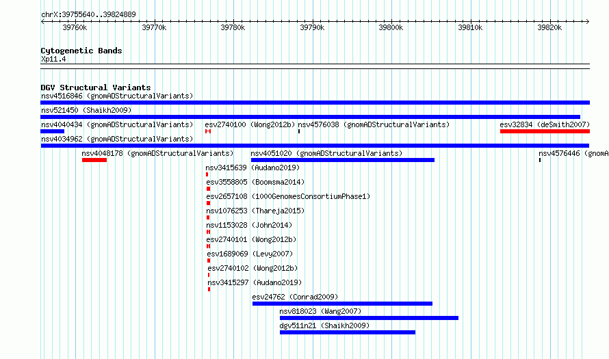The height and width of the screenshot is (359, 609).
Task: Open dgv511n21 (Shaikh2009) label
Action: [325, 325]
